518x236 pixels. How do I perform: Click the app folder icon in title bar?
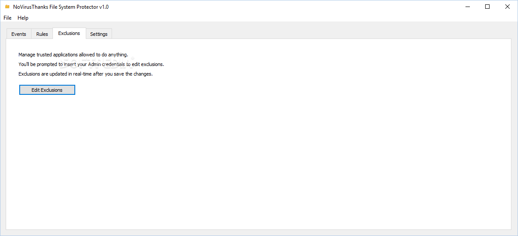tap(7, 7)
